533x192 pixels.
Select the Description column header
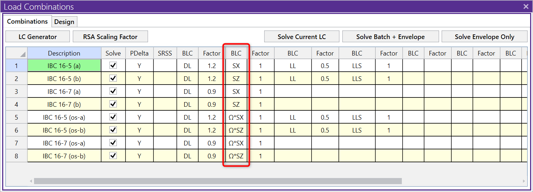(64, 53)
